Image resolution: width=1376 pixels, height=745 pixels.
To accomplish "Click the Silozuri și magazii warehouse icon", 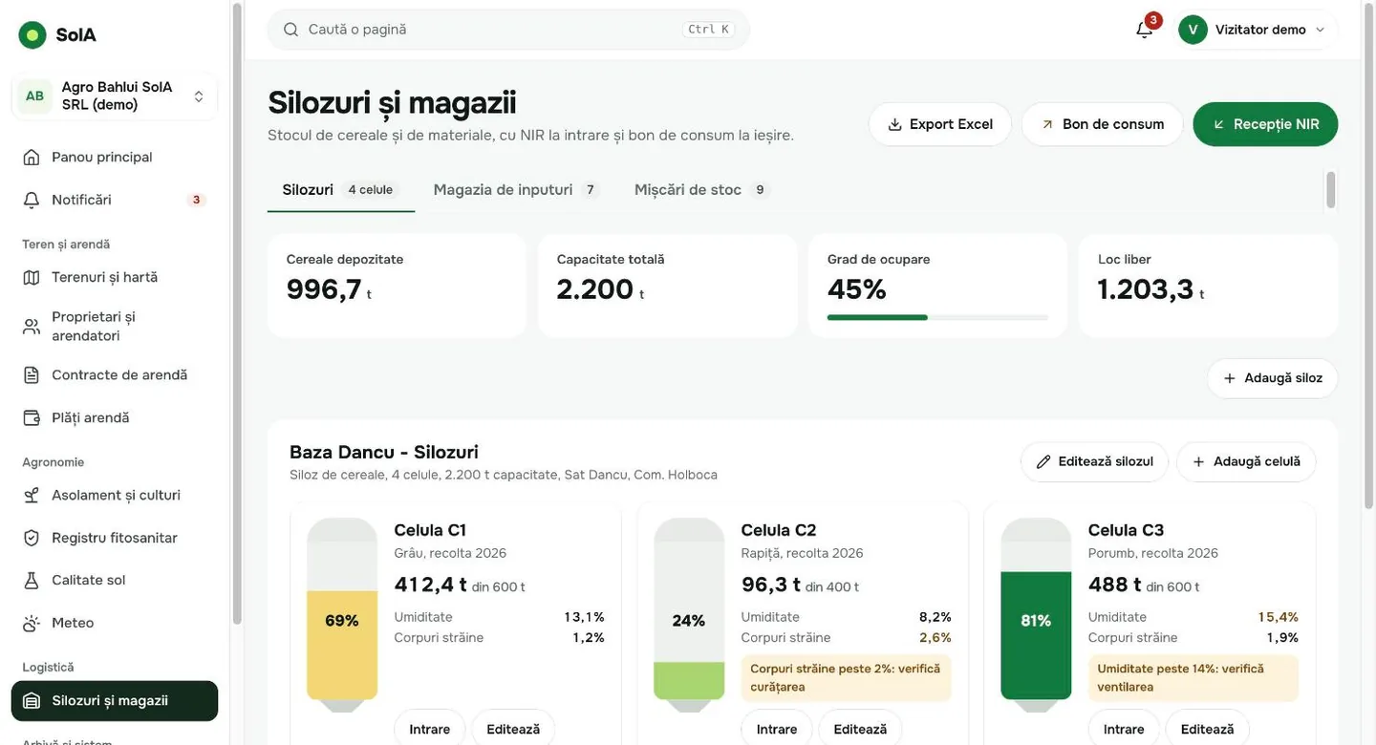I will coord(32,701).
